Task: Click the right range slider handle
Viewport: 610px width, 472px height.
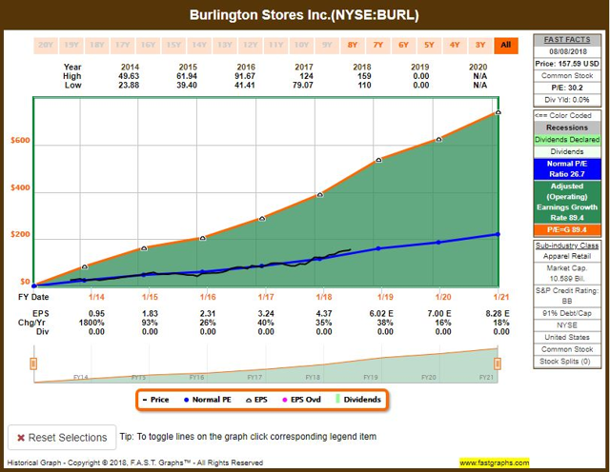Action: [x=498, y=364]
